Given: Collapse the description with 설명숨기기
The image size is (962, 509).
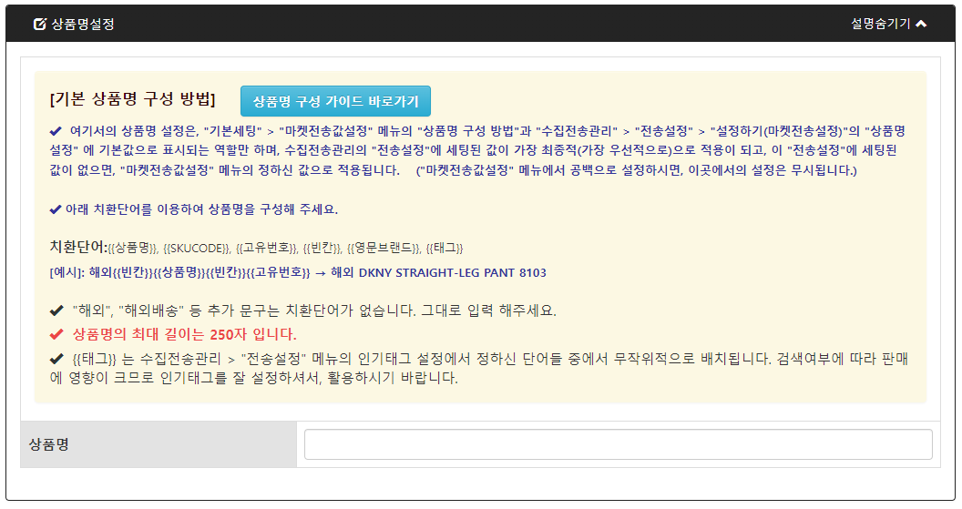Looking at the screenshot, I should [x=880, y=24].
